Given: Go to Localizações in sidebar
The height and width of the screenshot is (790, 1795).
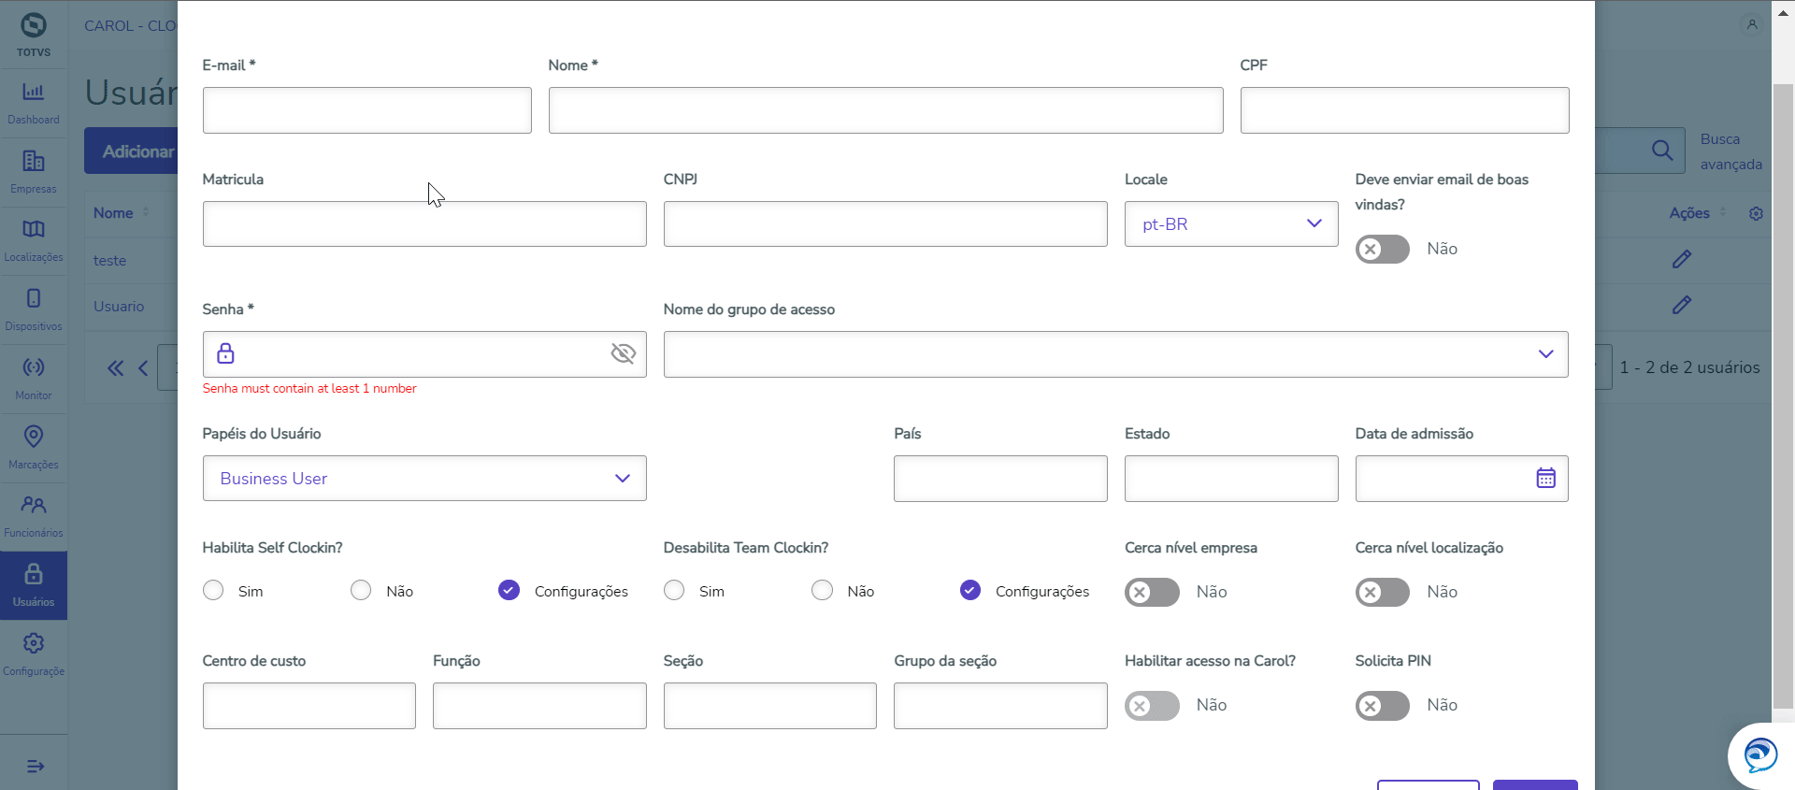Looking at the screenshot, I should 34,240.
